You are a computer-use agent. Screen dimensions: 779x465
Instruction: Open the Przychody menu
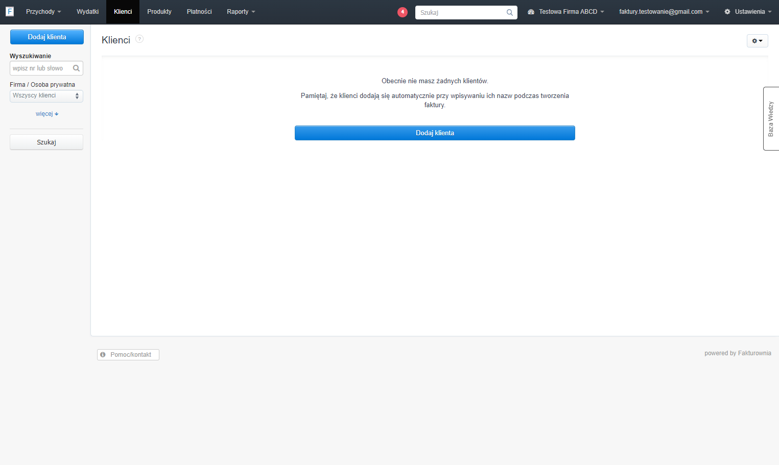43,12
